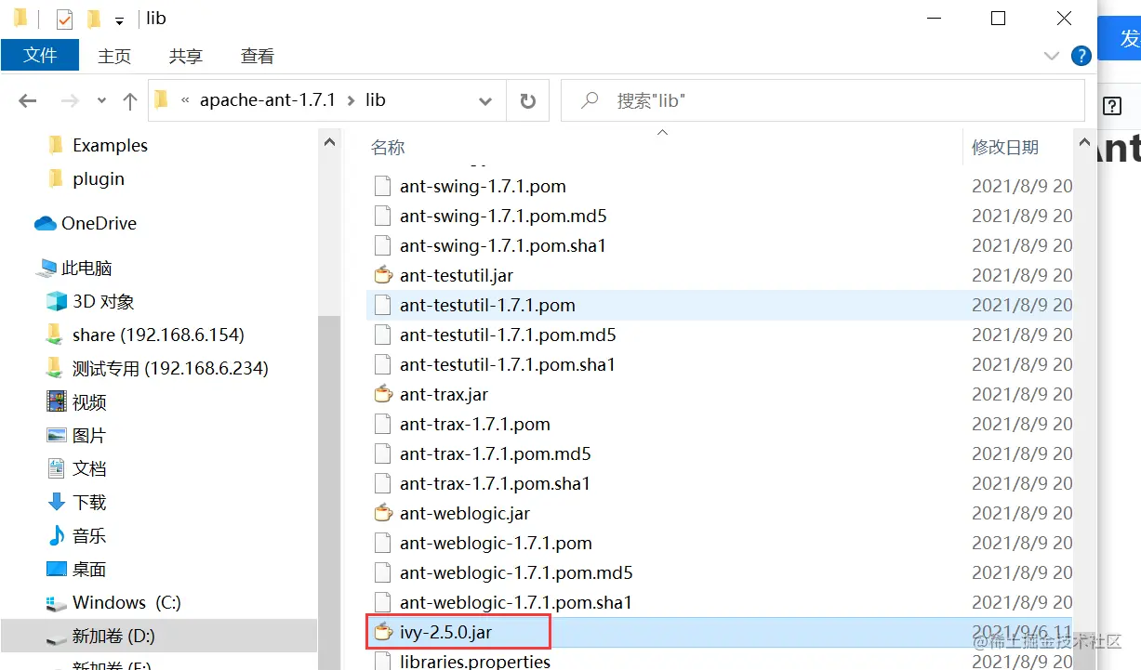This screenshot has width=1141, height=670.
Task: Open the 共享 ribbon tab
Action: (185, 56)
